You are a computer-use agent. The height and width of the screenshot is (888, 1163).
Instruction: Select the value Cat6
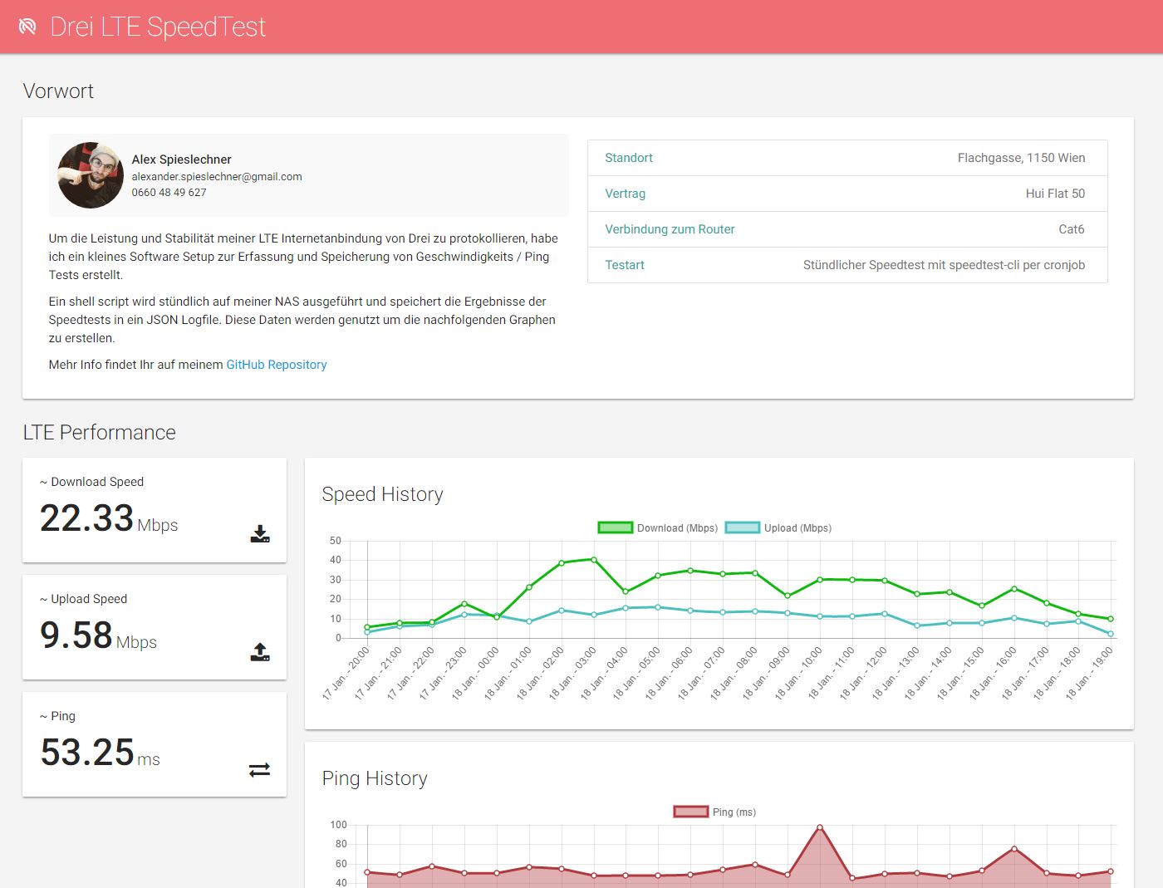point(1072,229)
